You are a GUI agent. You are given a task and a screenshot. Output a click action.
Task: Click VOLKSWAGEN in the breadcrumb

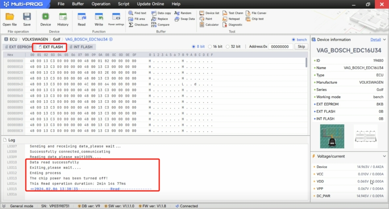pos(35,39)
